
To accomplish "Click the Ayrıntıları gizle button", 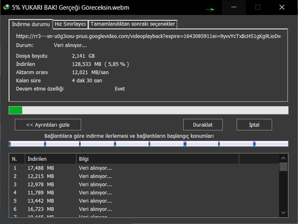I will tap(48, 125).
